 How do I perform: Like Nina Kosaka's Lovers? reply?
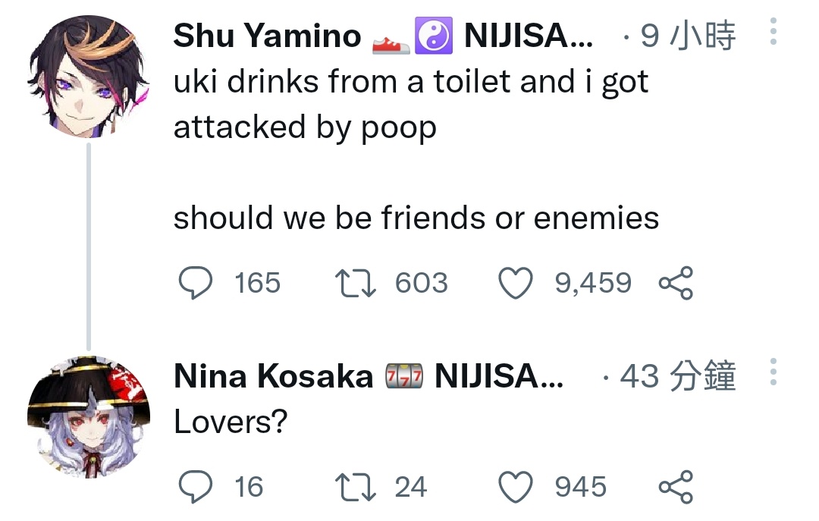pyautogui.click(x=516, y=486)
